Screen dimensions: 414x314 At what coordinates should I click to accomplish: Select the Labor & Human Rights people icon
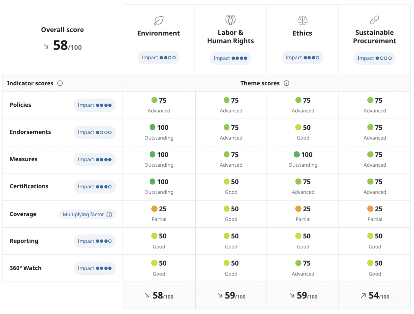(230, 19)
